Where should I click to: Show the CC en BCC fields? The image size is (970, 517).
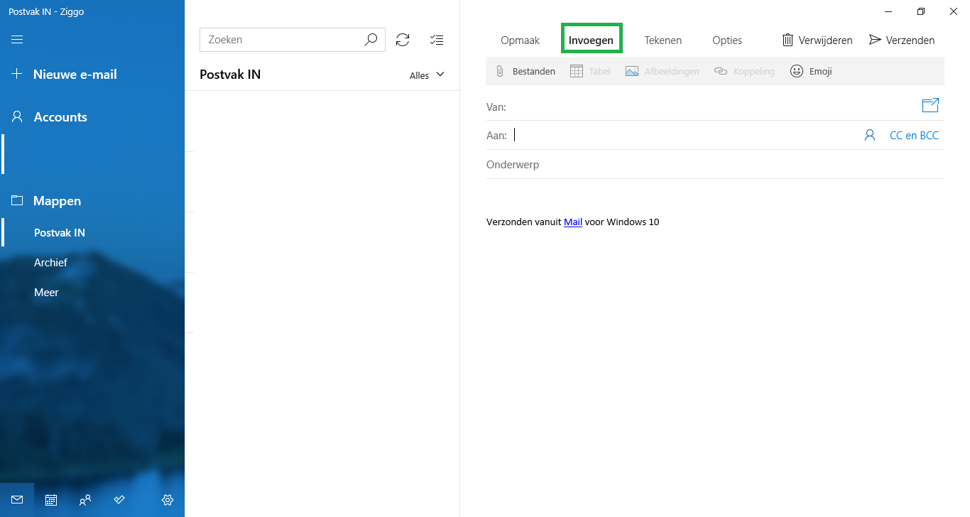point(914,135)
